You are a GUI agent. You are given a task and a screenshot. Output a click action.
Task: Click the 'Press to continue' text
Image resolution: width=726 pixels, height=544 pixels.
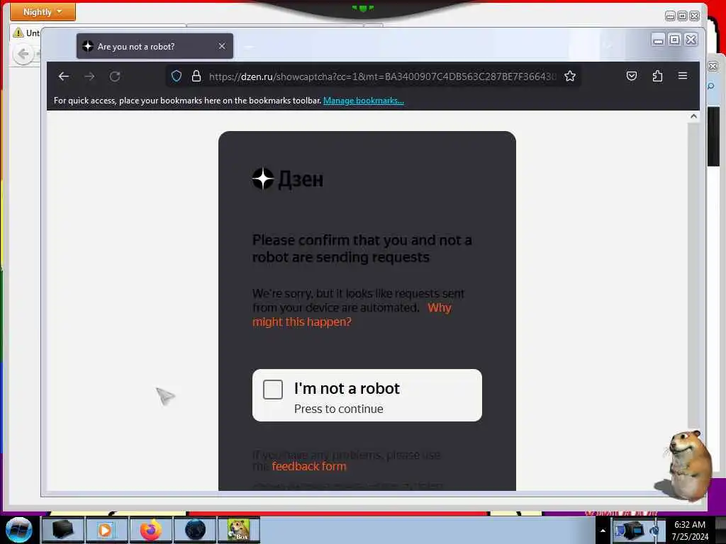coord(338,409)
